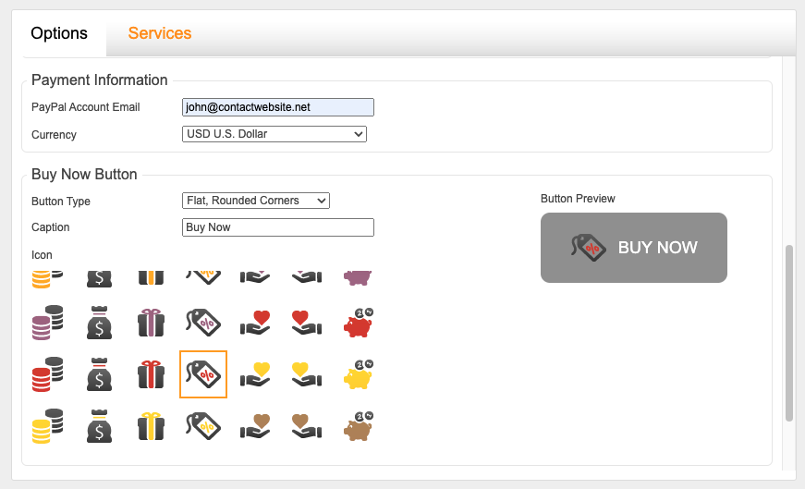Viewport: 805px width, 489px height.
Task: Select the money bag with red band
Action: point(100,373)
